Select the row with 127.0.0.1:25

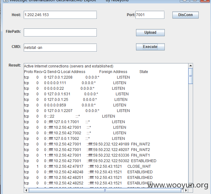click(x=76, y=100)
